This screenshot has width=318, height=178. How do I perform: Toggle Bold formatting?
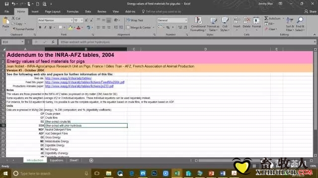tap(40, 28)
